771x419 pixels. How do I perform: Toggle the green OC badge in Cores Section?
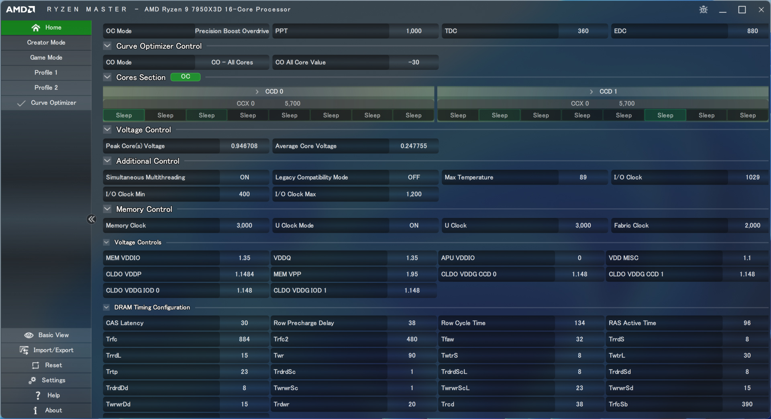click(x=185, y=77)
